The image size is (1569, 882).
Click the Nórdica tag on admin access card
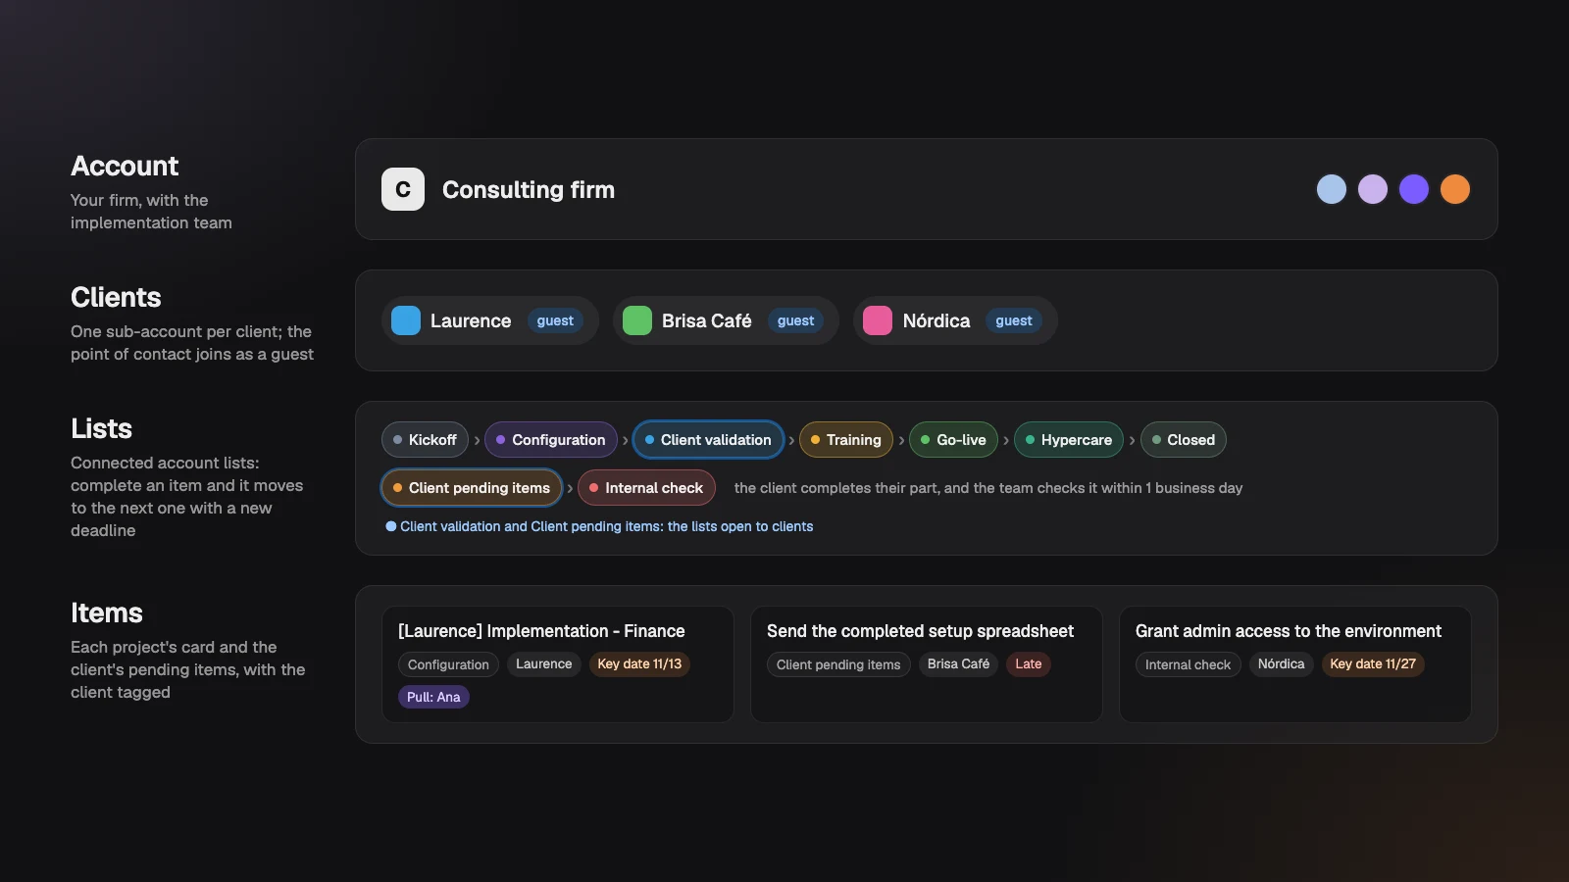[x=1281, y=664]
